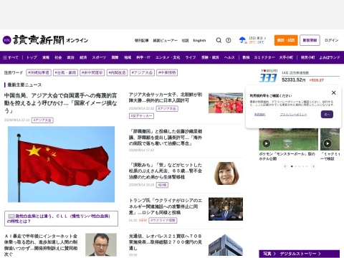Open the ヘルス nav item

click(x=229, y=57)
